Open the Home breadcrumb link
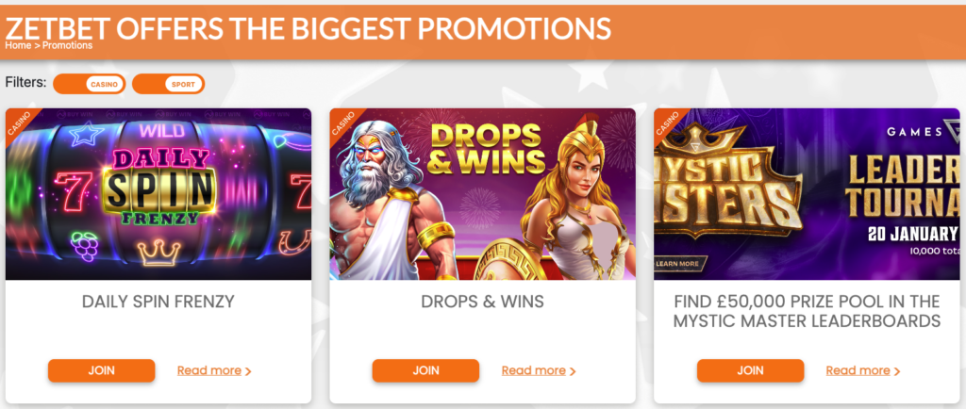The image size is (966, 409). 18,45
